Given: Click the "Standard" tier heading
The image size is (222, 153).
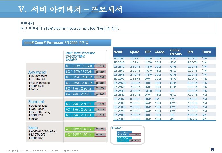Looking at the screenshot, I should coord(36,102).
